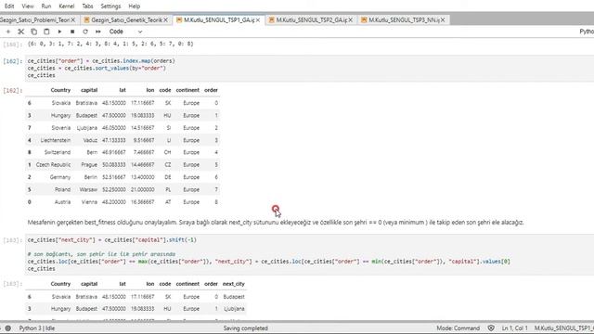594x334 pixels.
Task: Close the M.Kutlu_SENGUL_TSP3_NN tab
Action: (x=443, y=20)
